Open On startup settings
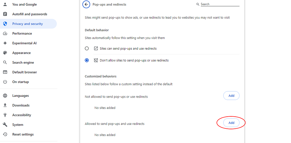This screenshot has height=143, width=291. coord(20,82)
